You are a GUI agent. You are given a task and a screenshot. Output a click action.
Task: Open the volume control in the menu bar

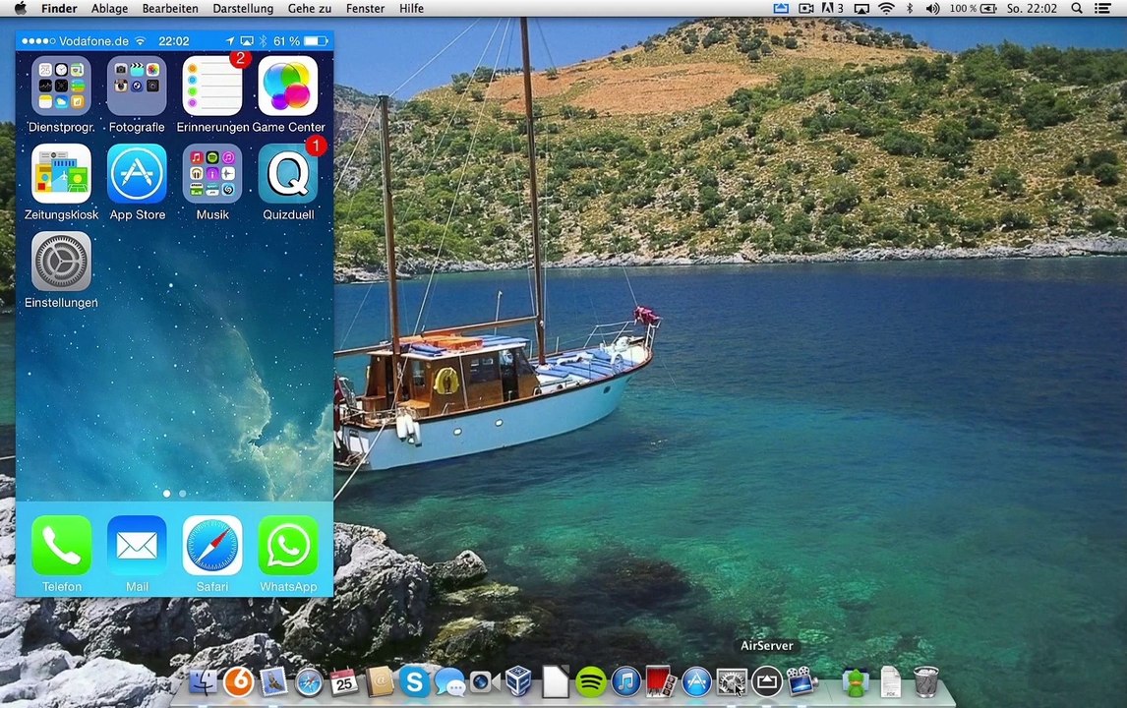tap(933, 8)
